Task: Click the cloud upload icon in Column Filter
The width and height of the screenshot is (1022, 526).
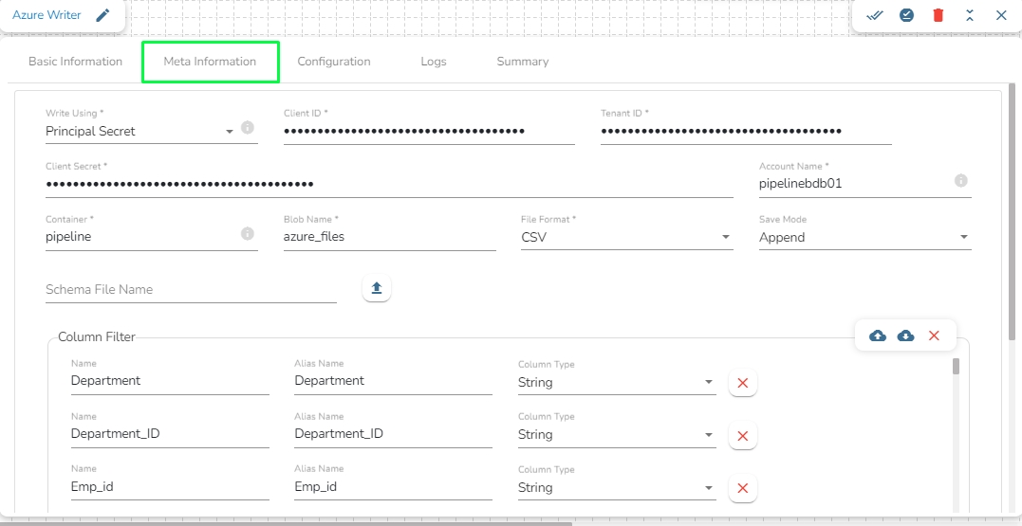Action: click(878, 336)
